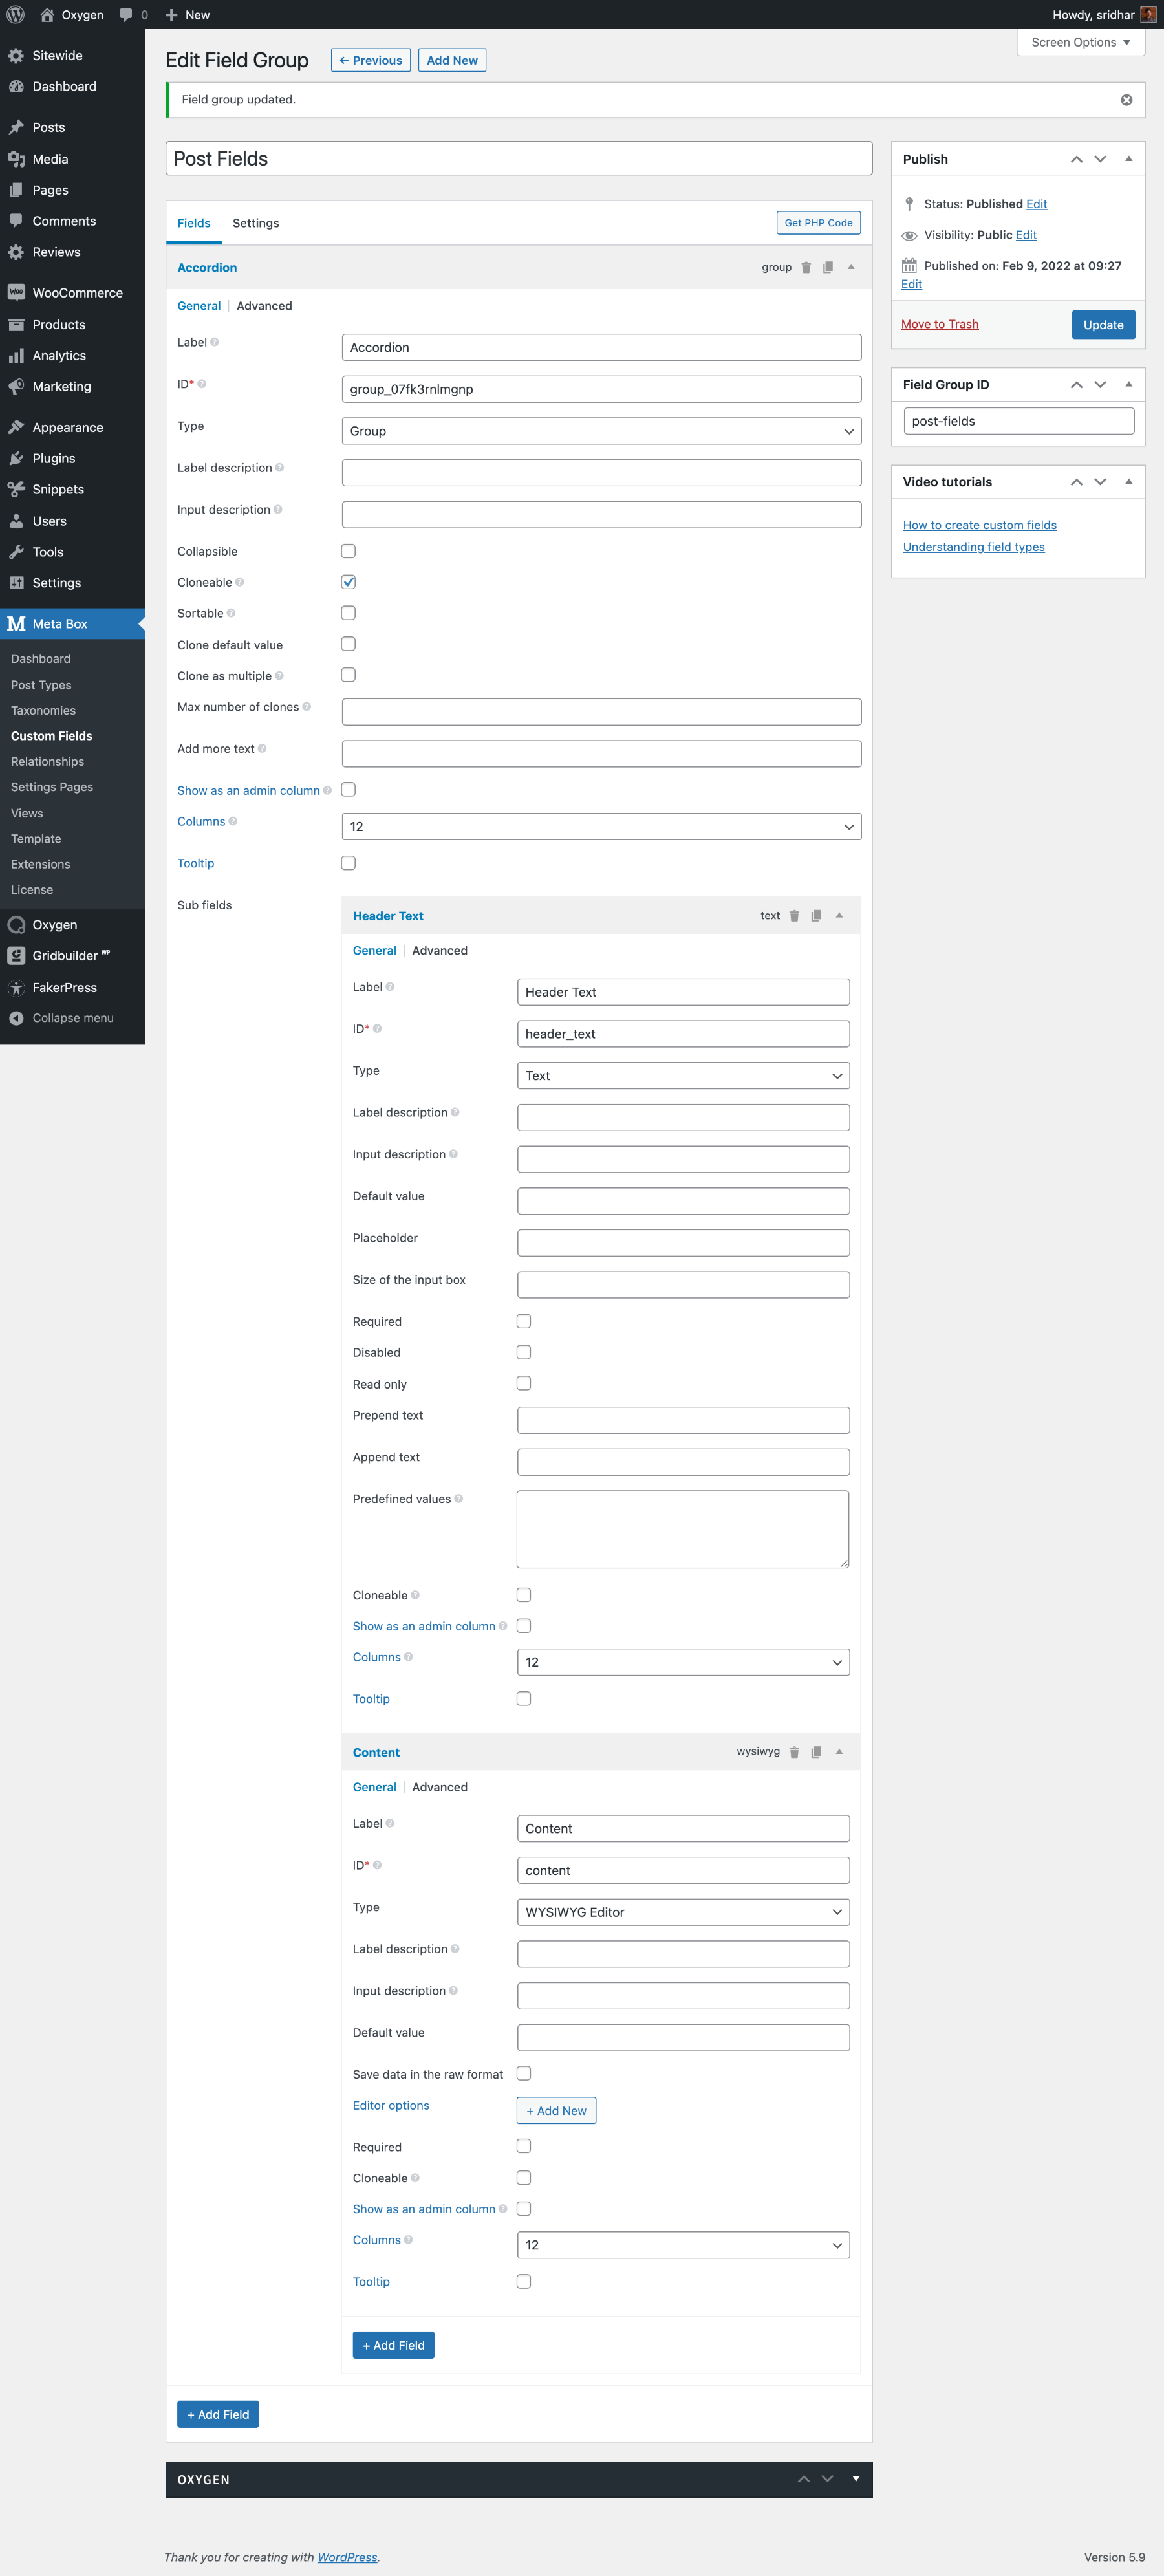Click the help icon next to Max number of clones

307,707
